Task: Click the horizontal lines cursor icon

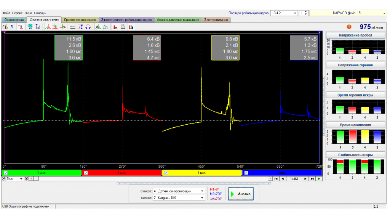Action: (73, 27)
